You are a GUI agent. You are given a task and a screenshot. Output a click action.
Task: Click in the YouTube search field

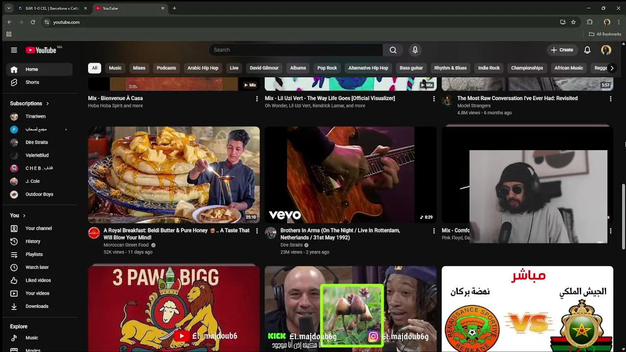(296, 50)
